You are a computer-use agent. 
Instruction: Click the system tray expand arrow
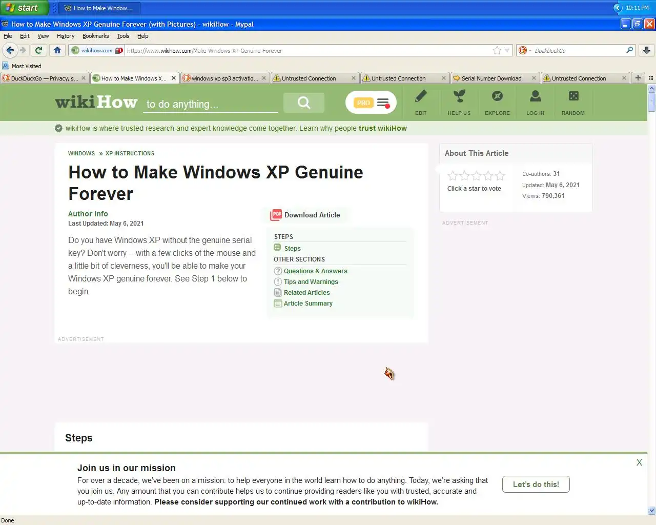[618, 8]
